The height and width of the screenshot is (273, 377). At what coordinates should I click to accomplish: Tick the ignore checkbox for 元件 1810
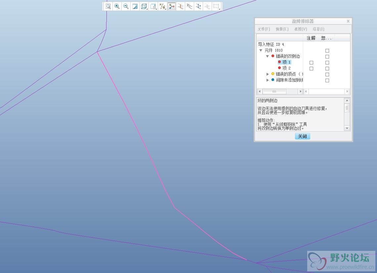[x=327, y=51]
